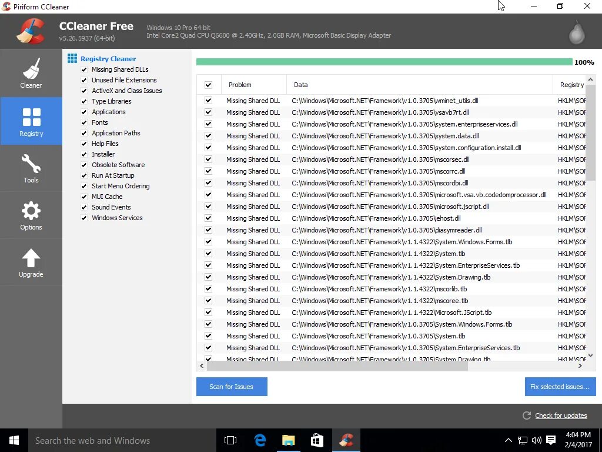The height and width of the screenshot is (452, 602).
Task: Open the Options gear icon
Action: click(x=31, y=211)
